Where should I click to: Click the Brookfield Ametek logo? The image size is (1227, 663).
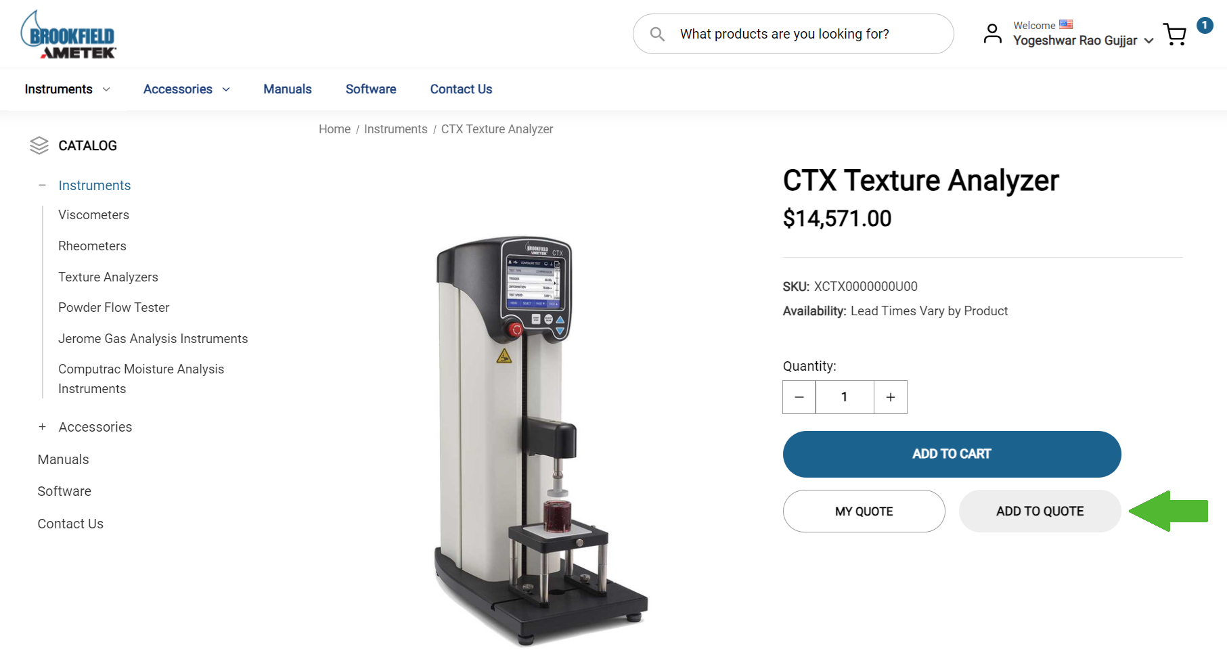click(x=68, y=35)
